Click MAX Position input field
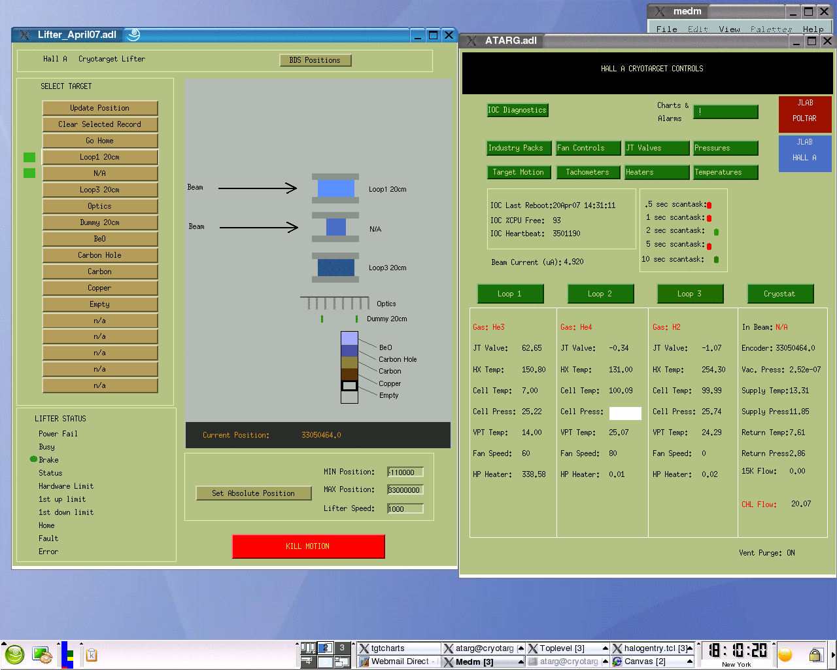The height and width of the screenshot is (670, 837). (x=405, y=490)
